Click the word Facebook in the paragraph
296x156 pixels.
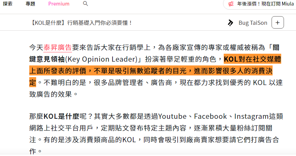point(211,116)
